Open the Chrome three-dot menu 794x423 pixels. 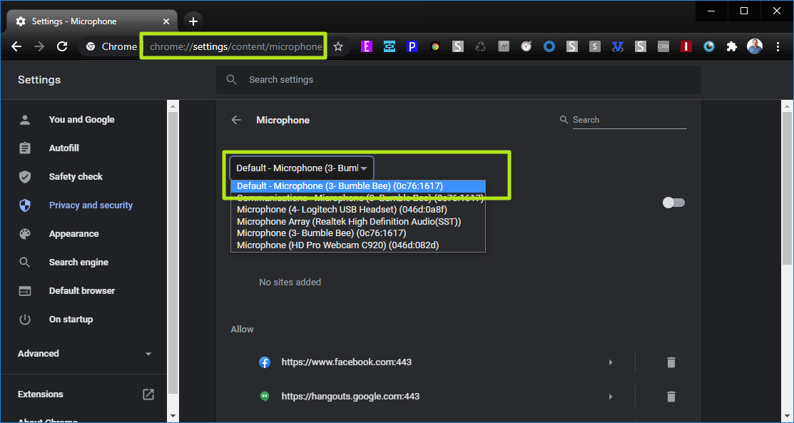point(778,46)
